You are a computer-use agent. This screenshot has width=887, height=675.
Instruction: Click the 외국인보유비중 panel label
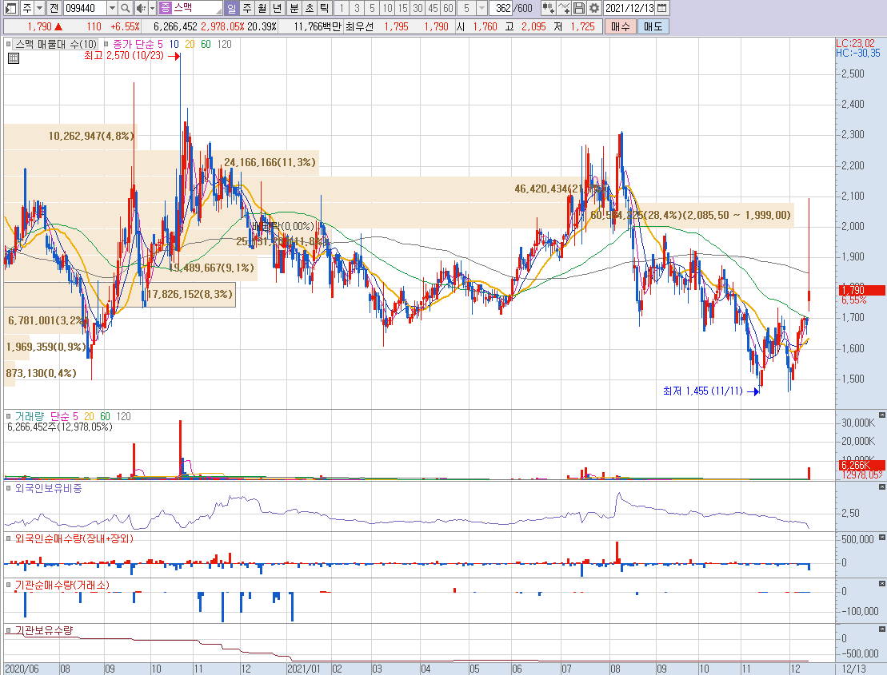48,488
